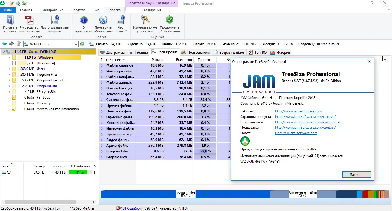Open the jam-software.com/customers/ link
The width and height of the screenshot is (392, 211).
[x=308, y=122]
